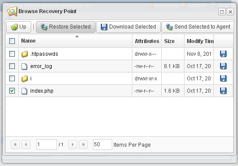Screen dimensions: 238x166
Task: Download .htpasswds via its disk icon
Action: tap(223, 54)
